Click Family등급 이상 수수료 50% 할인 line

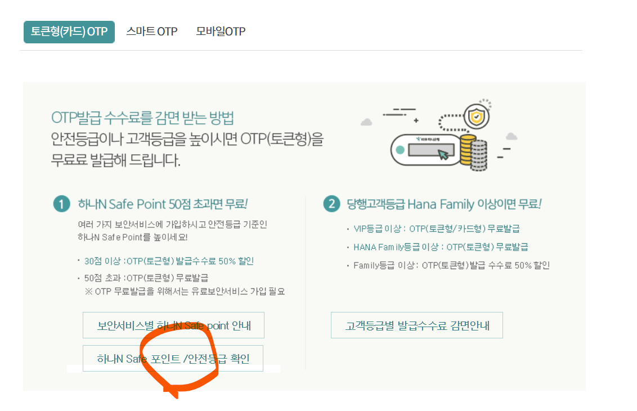click(x=451, y=266)
